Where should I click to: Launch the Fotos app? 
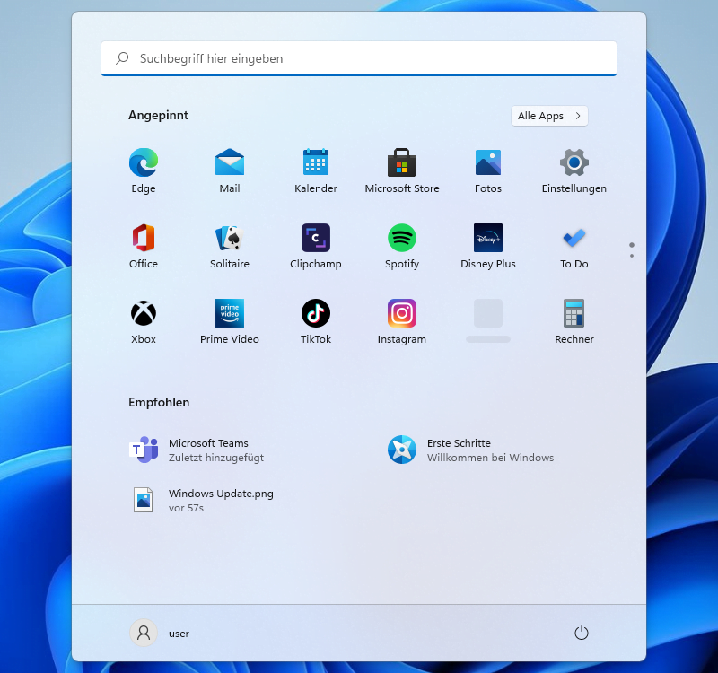pyautogui.click(x=487, y=170)
